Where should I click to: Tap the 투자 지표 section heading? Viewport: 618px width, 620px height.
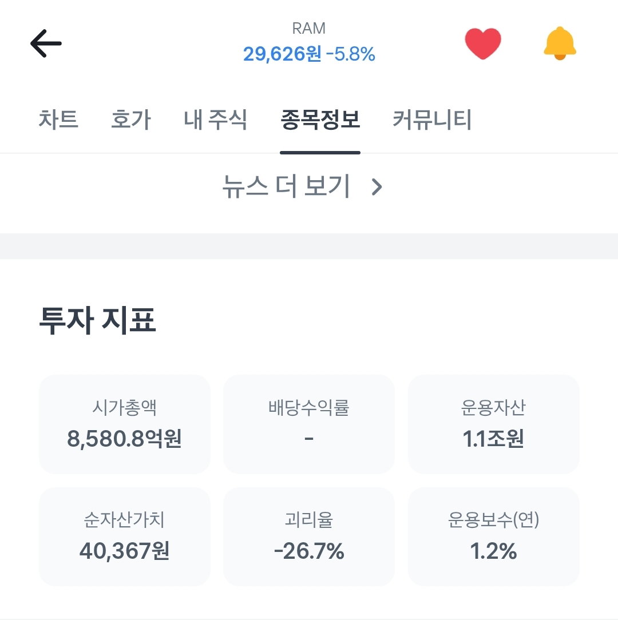coord(97,320)
